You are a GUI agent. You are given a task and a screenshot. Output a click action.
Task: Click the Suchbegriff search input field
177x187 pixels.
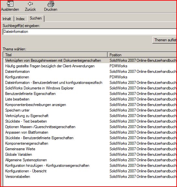pos(89,32)
